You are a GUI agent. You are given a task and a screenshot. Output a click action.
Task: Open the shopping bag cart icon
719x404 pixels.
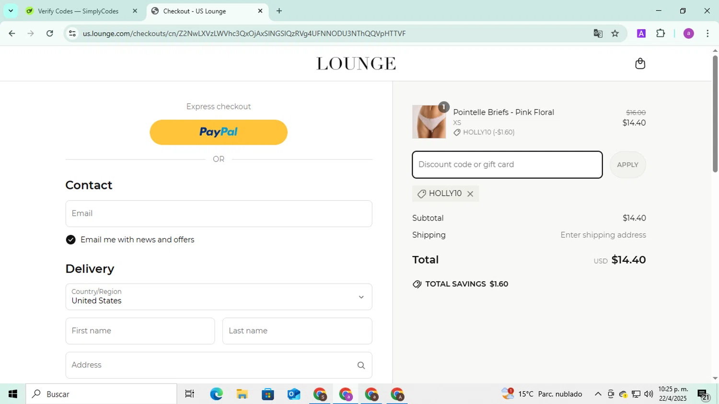click(640, 63)
